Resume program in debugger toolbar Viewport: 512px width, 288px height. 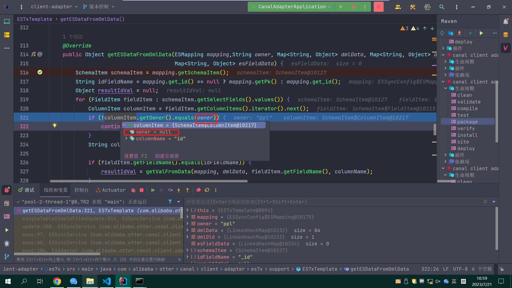pos(153,190)
